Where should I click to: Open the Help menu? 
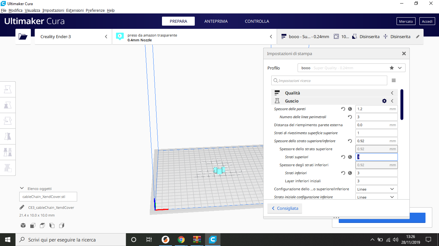[x=111, y=11]
